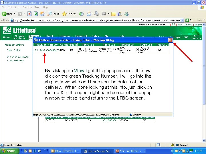The image size is (206, 154).
Task: Expand the quick launch overflow chevron
Action: pos(45,150)
